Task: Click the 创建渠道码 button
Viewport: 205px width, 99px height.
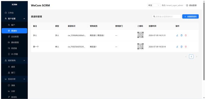Action: 190,17
